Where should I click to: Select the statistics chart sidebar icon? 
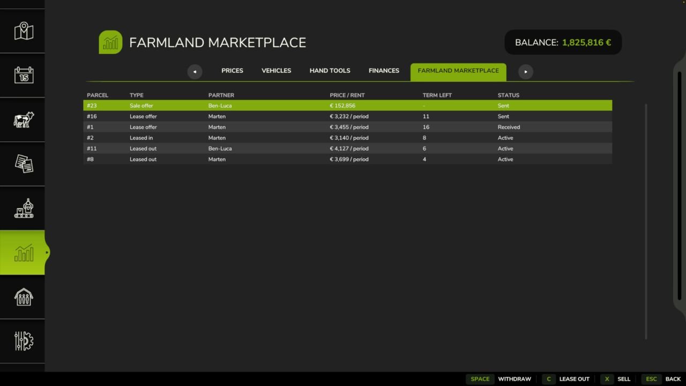pos(24,253)
